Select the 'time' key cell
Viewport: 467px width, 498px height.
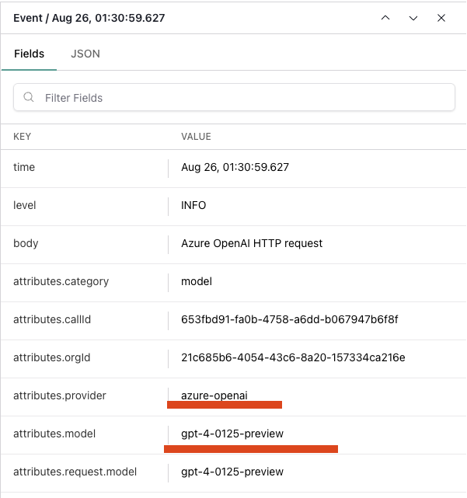click(24, 167)
